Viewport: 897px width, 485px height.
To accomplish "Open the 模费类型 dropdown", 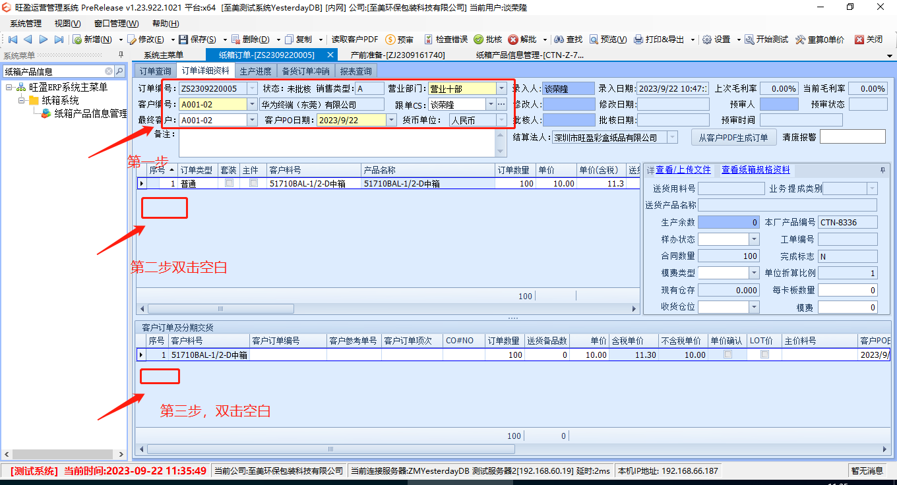I will (754, 273).
